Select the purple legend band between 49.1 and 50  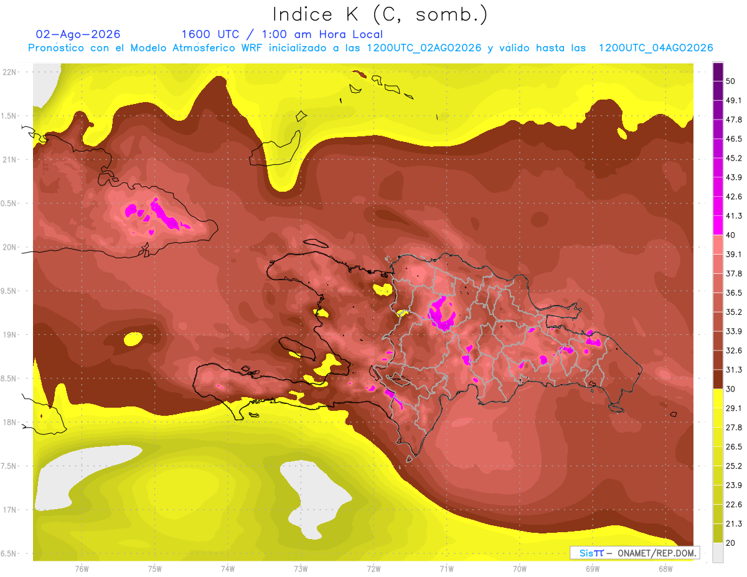pos(718,91)
